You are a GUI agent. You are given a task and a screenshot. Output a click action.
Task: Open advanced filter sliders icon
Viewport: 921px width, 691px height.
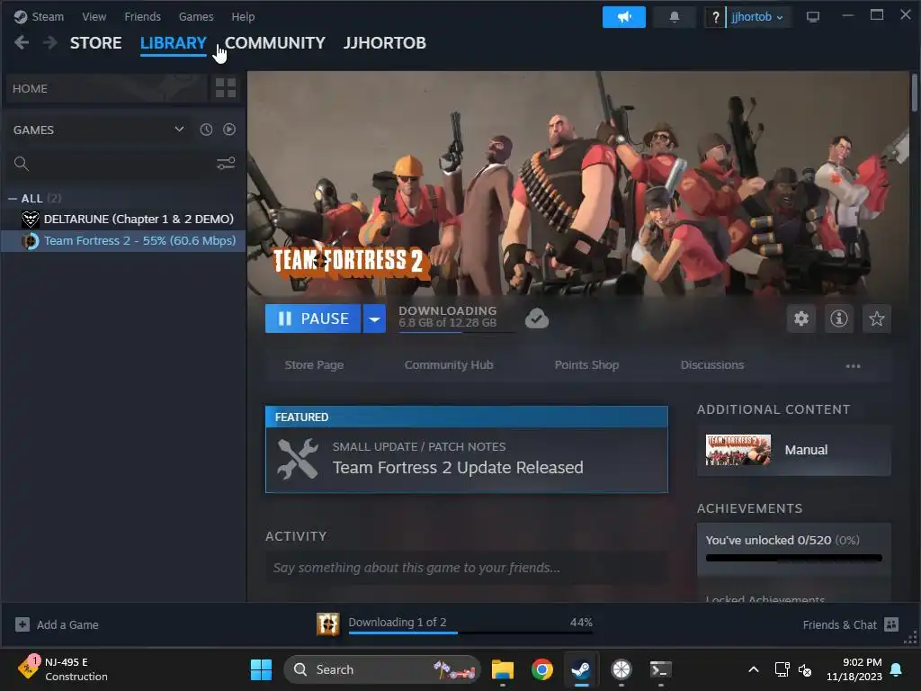[226, 164]
